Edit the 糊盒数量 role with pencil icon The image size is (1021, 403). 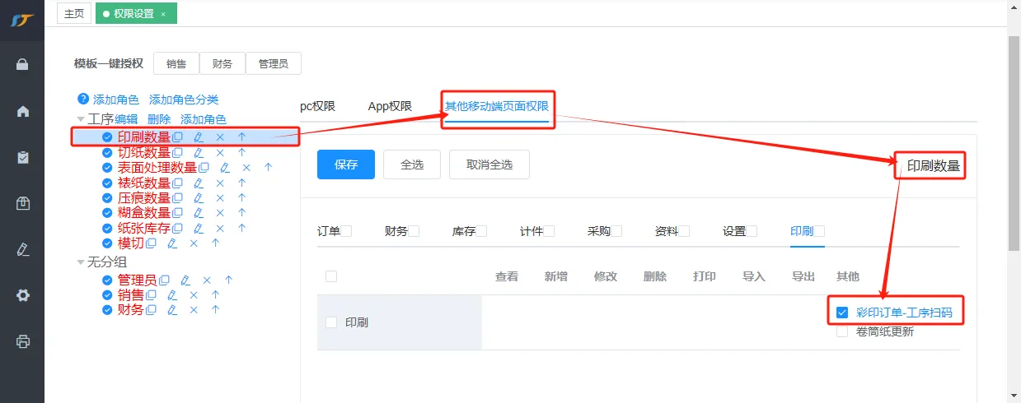[x=199, y=213]
